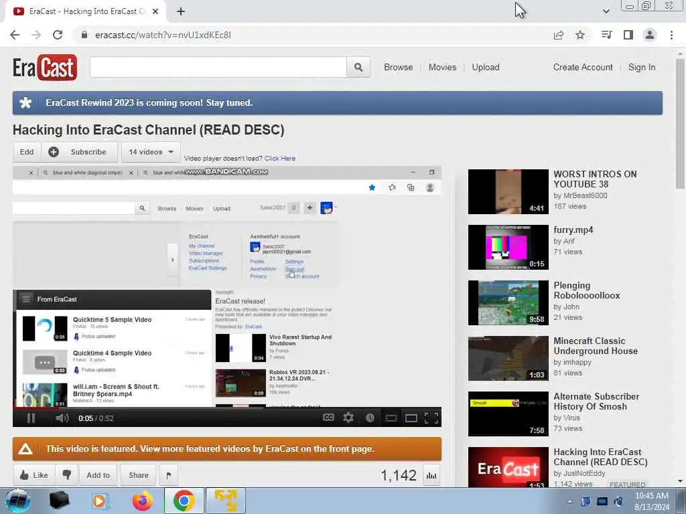Toggle closed captions CC button
Image resolution: width=686 pixels, height=514 pixels.
[x=328, y=418]
